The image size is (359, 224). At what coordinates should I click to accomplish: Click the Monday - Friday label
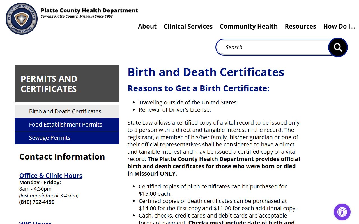click(x=40, y=183)
